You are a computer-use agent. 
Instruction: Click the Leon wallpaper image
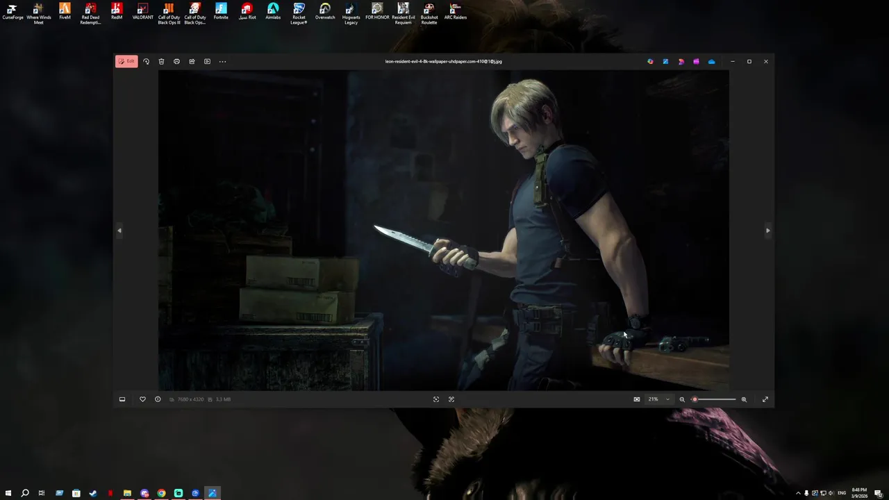(444, 230)
